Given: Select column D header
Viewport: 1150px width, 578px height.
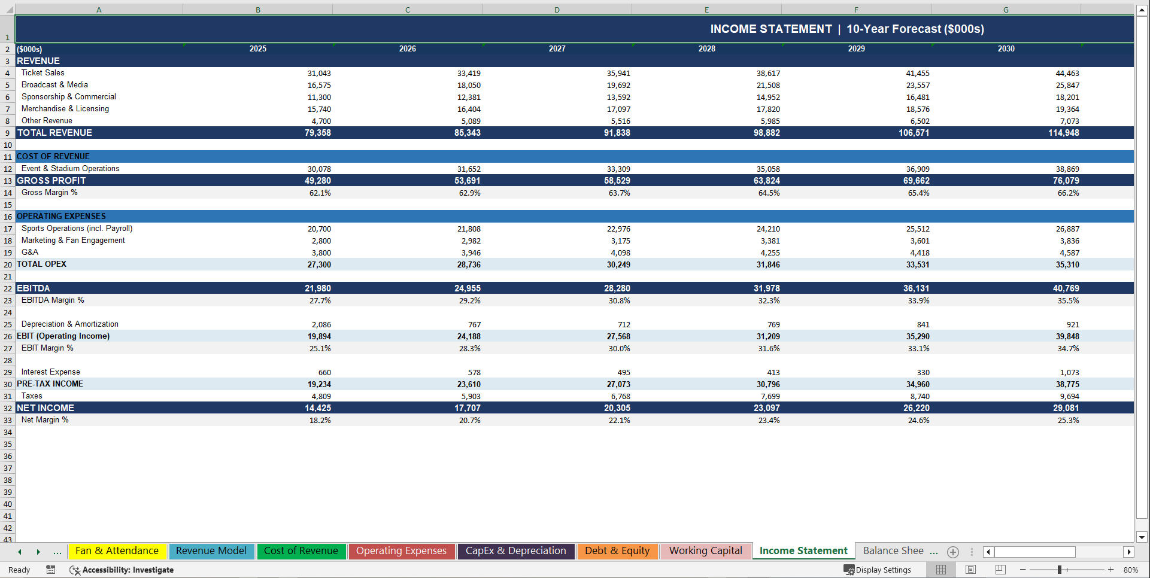Looking at the screenshot, I should (557, 10).
